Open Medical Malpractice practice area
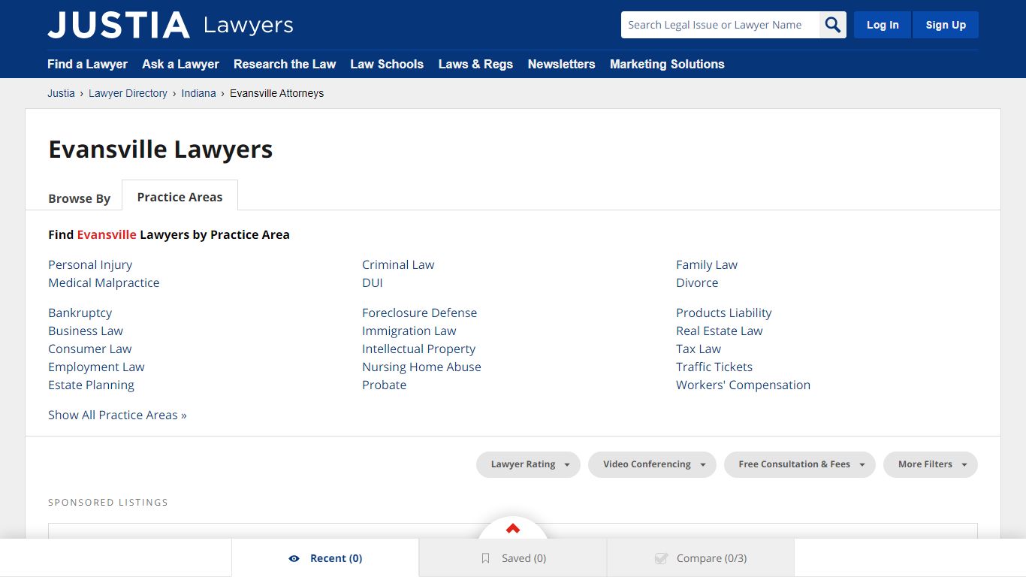The height and width of the screenshot is (577, 1026). (104, 282)
